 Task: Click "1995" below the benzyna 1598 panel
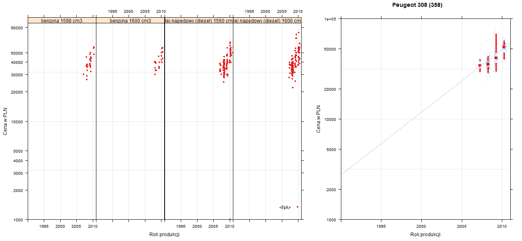[44, 227]
